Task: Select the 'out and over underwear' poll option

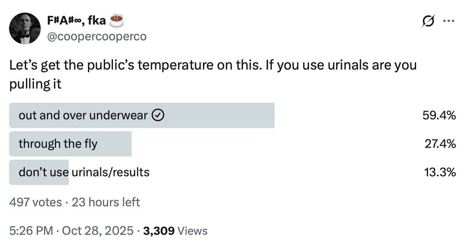Action: click(x=83, y=115)
